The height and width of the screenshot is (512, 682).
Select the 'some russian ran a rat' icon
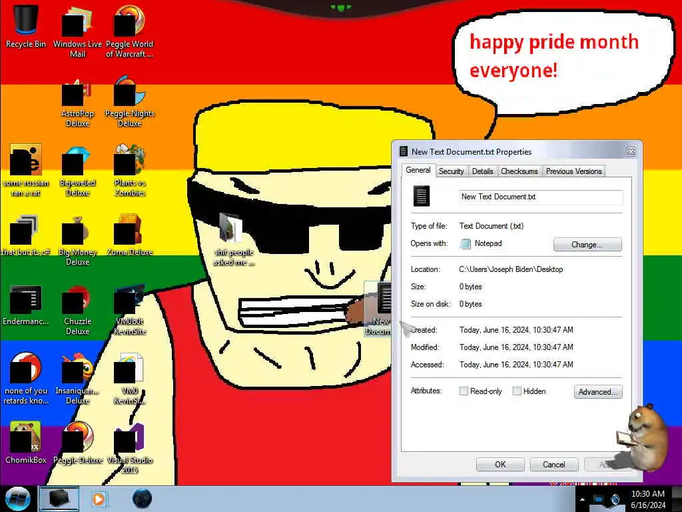coord(26,171)
